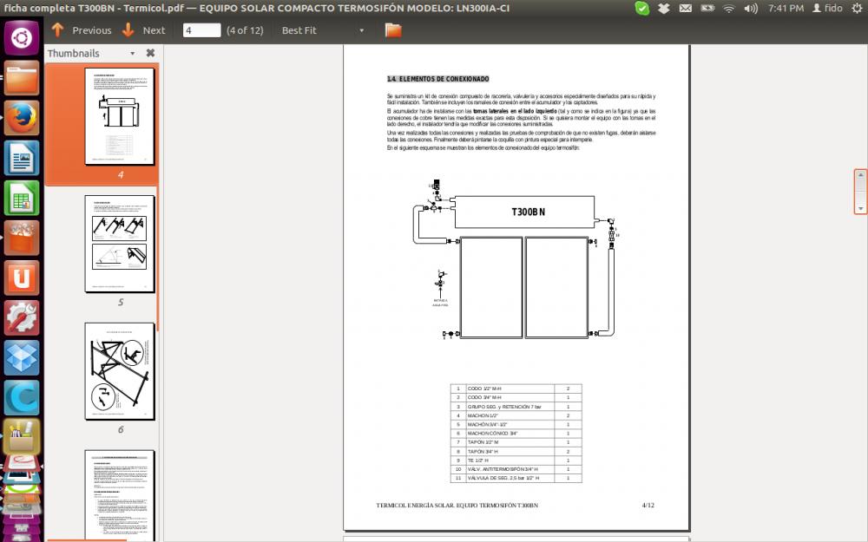Open the clock showing 7:41 PM
The image size is (868, 542).
pos(786,9)
